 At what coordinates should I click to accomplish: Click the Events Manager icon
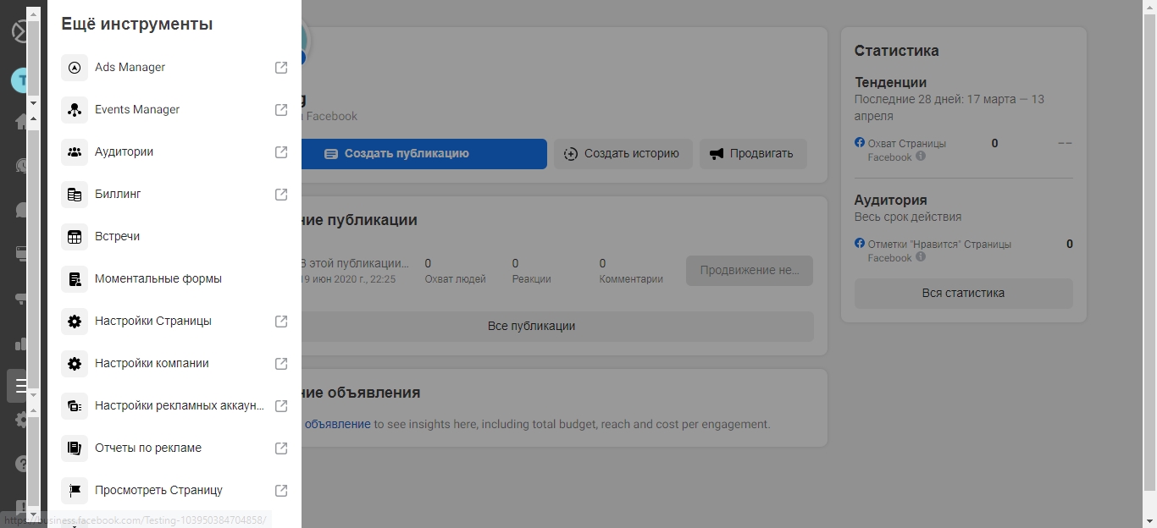pyautogui.click(x=75, y=110)
